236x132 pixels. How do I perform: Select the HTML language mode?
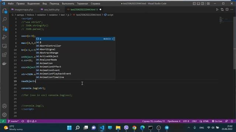(x=204, y=121)
